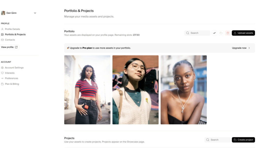
Task: Click the move-to-folder icon in Portfolio toolbar
Action: [221, 33]
